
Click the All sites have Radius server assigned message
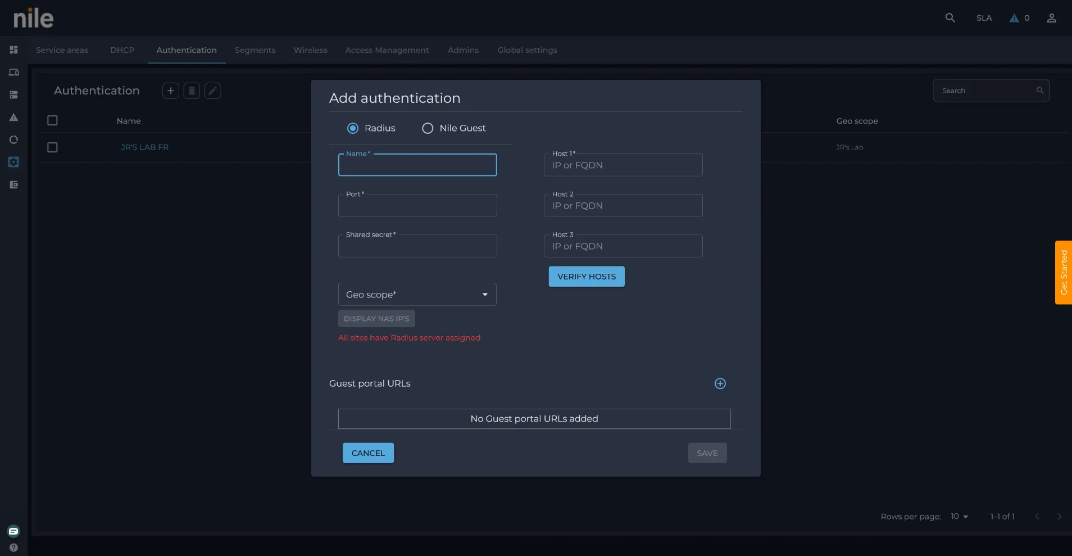click(409, 338)
